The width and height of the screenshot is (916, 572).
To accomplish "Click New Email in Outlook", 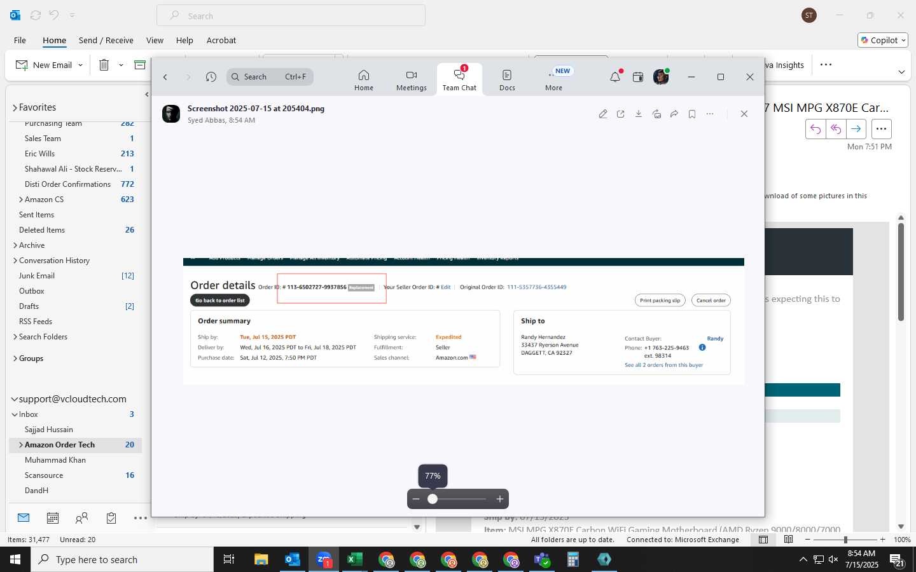I will click(44, 65).
